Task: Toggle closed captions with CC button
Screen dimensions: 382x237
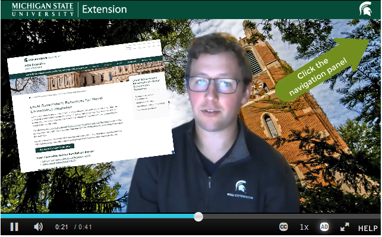Action: click(x=283, y=227)
